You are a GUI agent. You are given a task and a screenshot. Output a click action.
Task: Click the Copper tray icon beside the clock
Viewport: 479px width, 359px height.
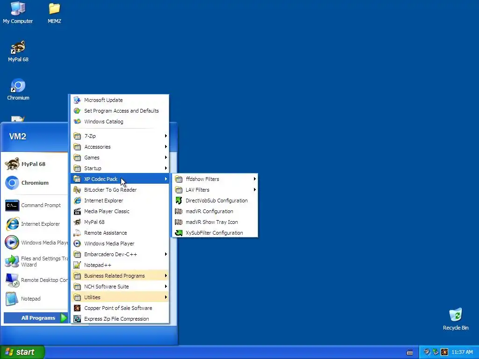[x=444, y=352]
